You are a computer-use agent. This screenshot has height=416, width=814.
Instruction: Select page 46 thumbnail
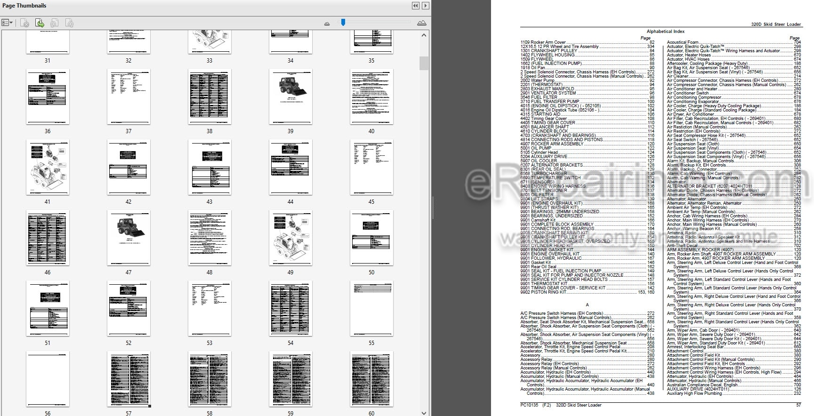click(x=48, y=238)
